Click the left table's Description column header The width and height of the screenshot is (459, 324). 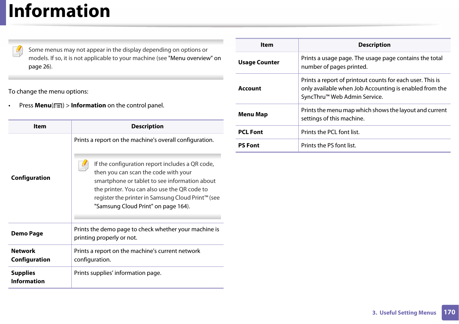[x=147, y=126]
